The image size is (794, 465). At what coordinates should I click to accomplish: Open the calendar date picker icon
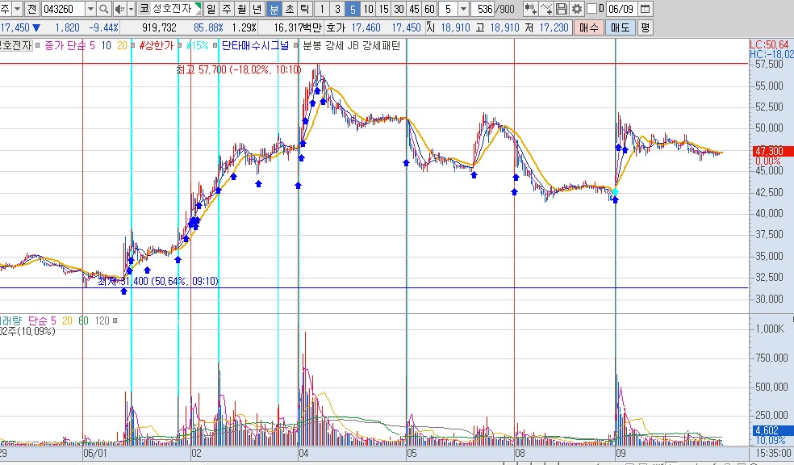click(645, 9)
